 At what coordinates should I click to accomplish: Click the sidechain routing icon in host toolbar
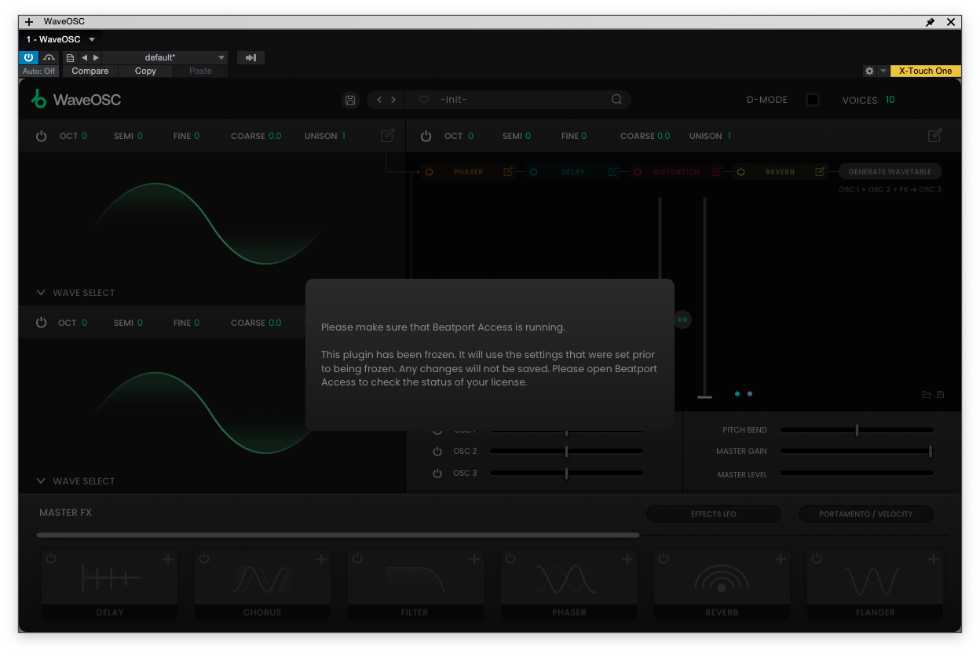[49, 57]
